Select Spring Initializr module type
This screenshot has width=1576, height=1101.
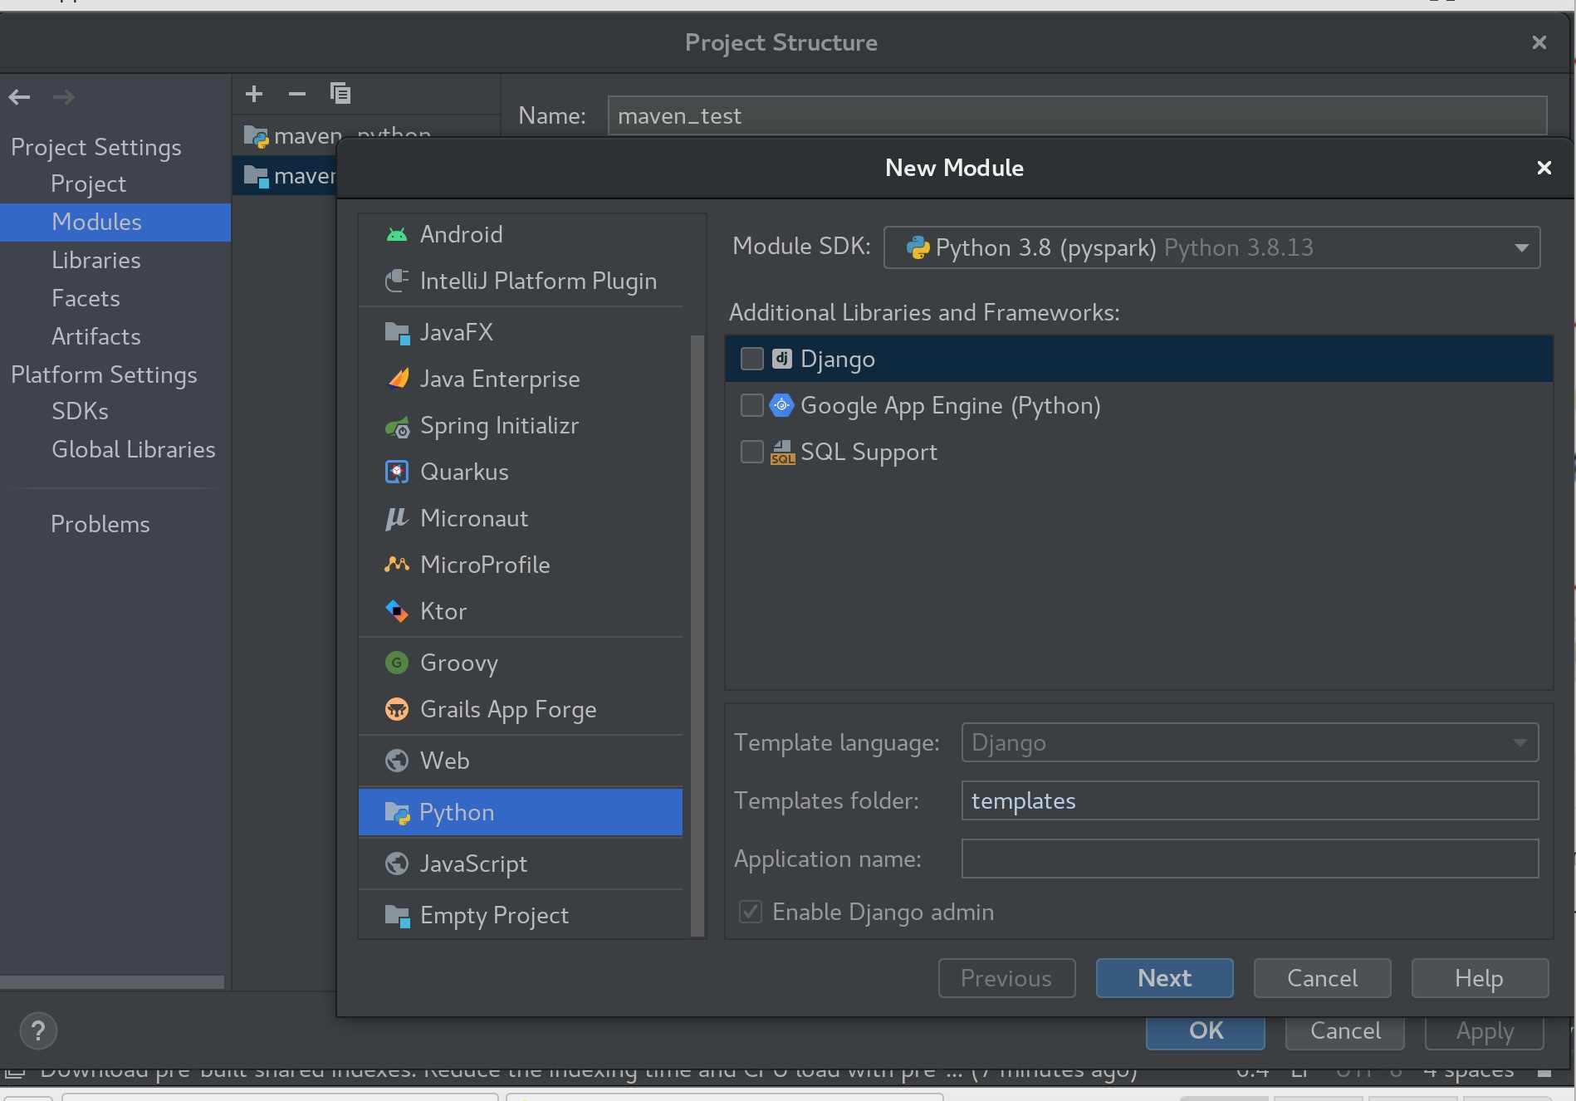coord(521,426)
